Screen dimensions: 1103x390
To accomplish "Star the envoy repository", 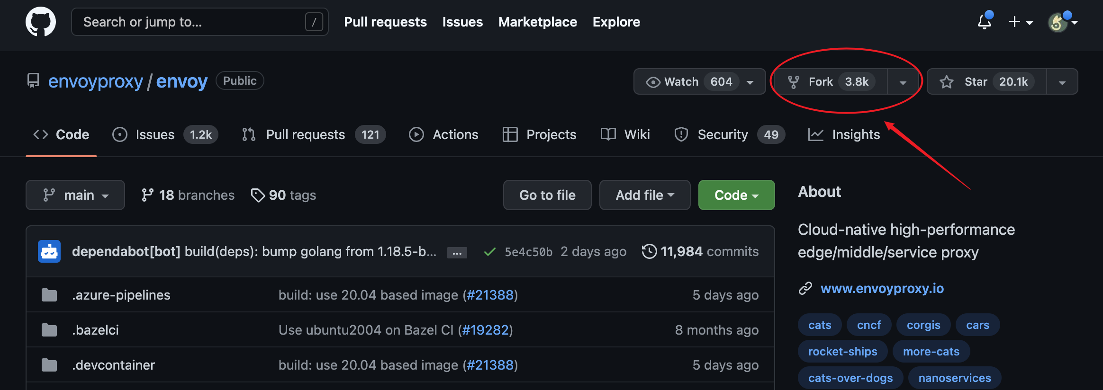I will click(986, 81).
